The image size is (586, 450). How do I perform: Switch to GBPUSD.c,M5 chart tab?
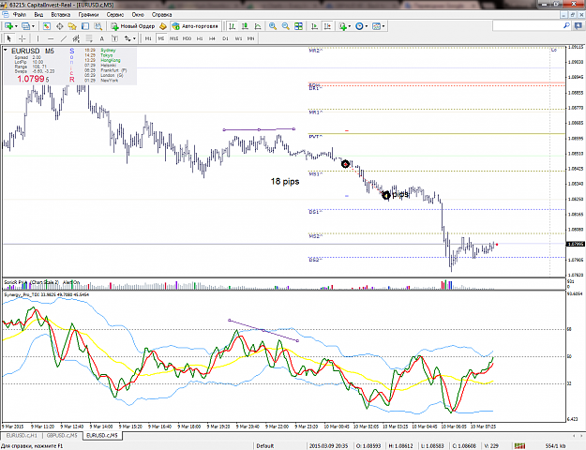62,435
